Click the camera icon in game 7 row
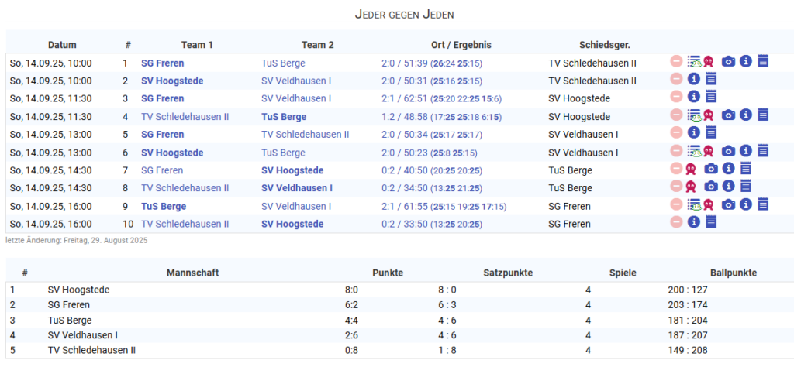The image size is (794, 367). click(x=711, y=169)
